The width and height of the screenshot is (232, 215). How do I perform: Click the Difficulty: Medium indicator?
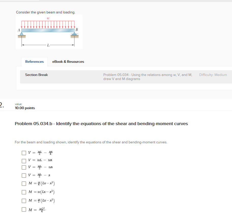(x=213, y=75)
